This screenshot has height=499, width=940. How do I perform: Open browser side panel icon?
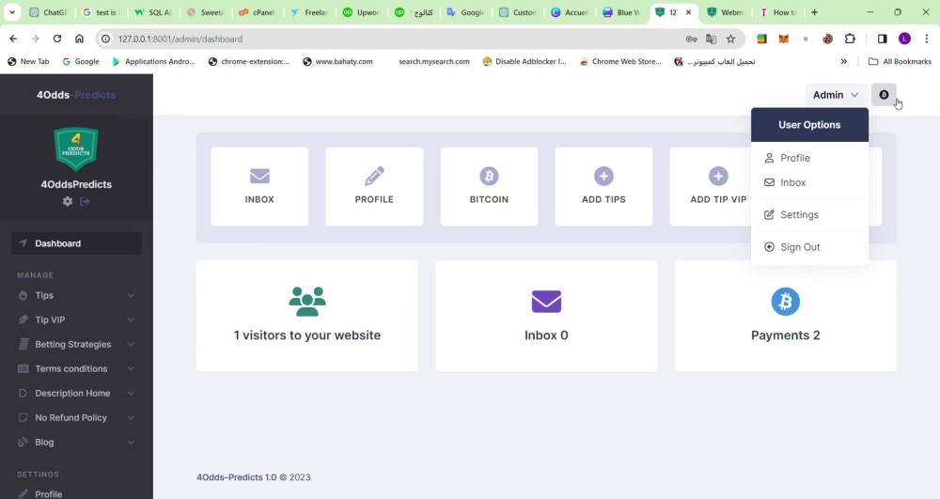coord(883,39)
